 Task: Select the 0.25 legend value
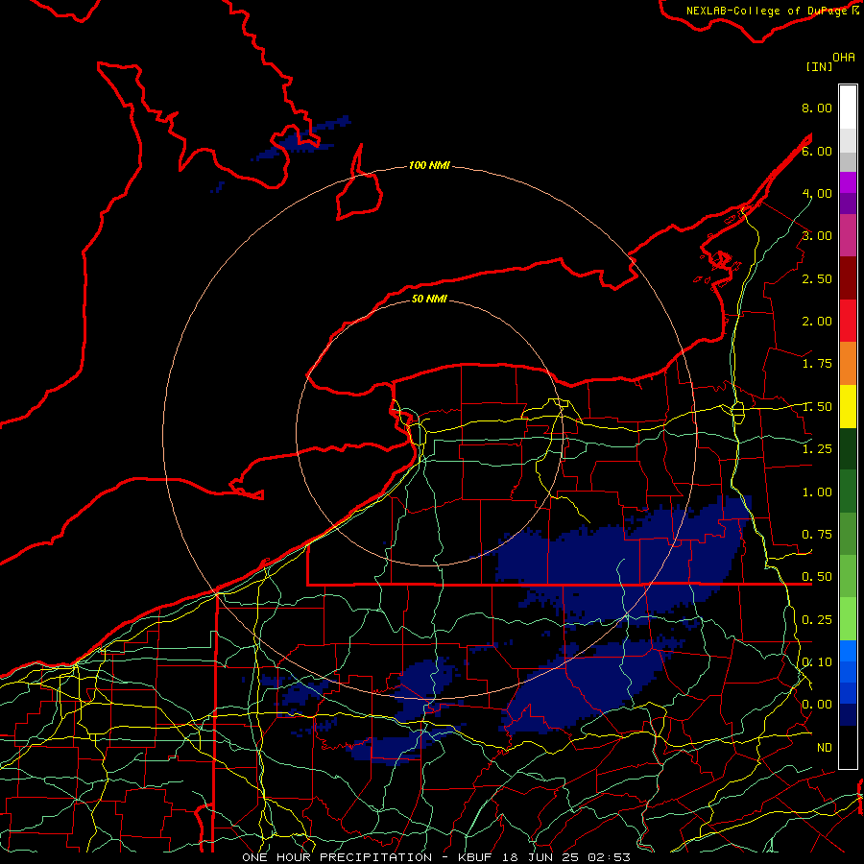tap(817, 620)
